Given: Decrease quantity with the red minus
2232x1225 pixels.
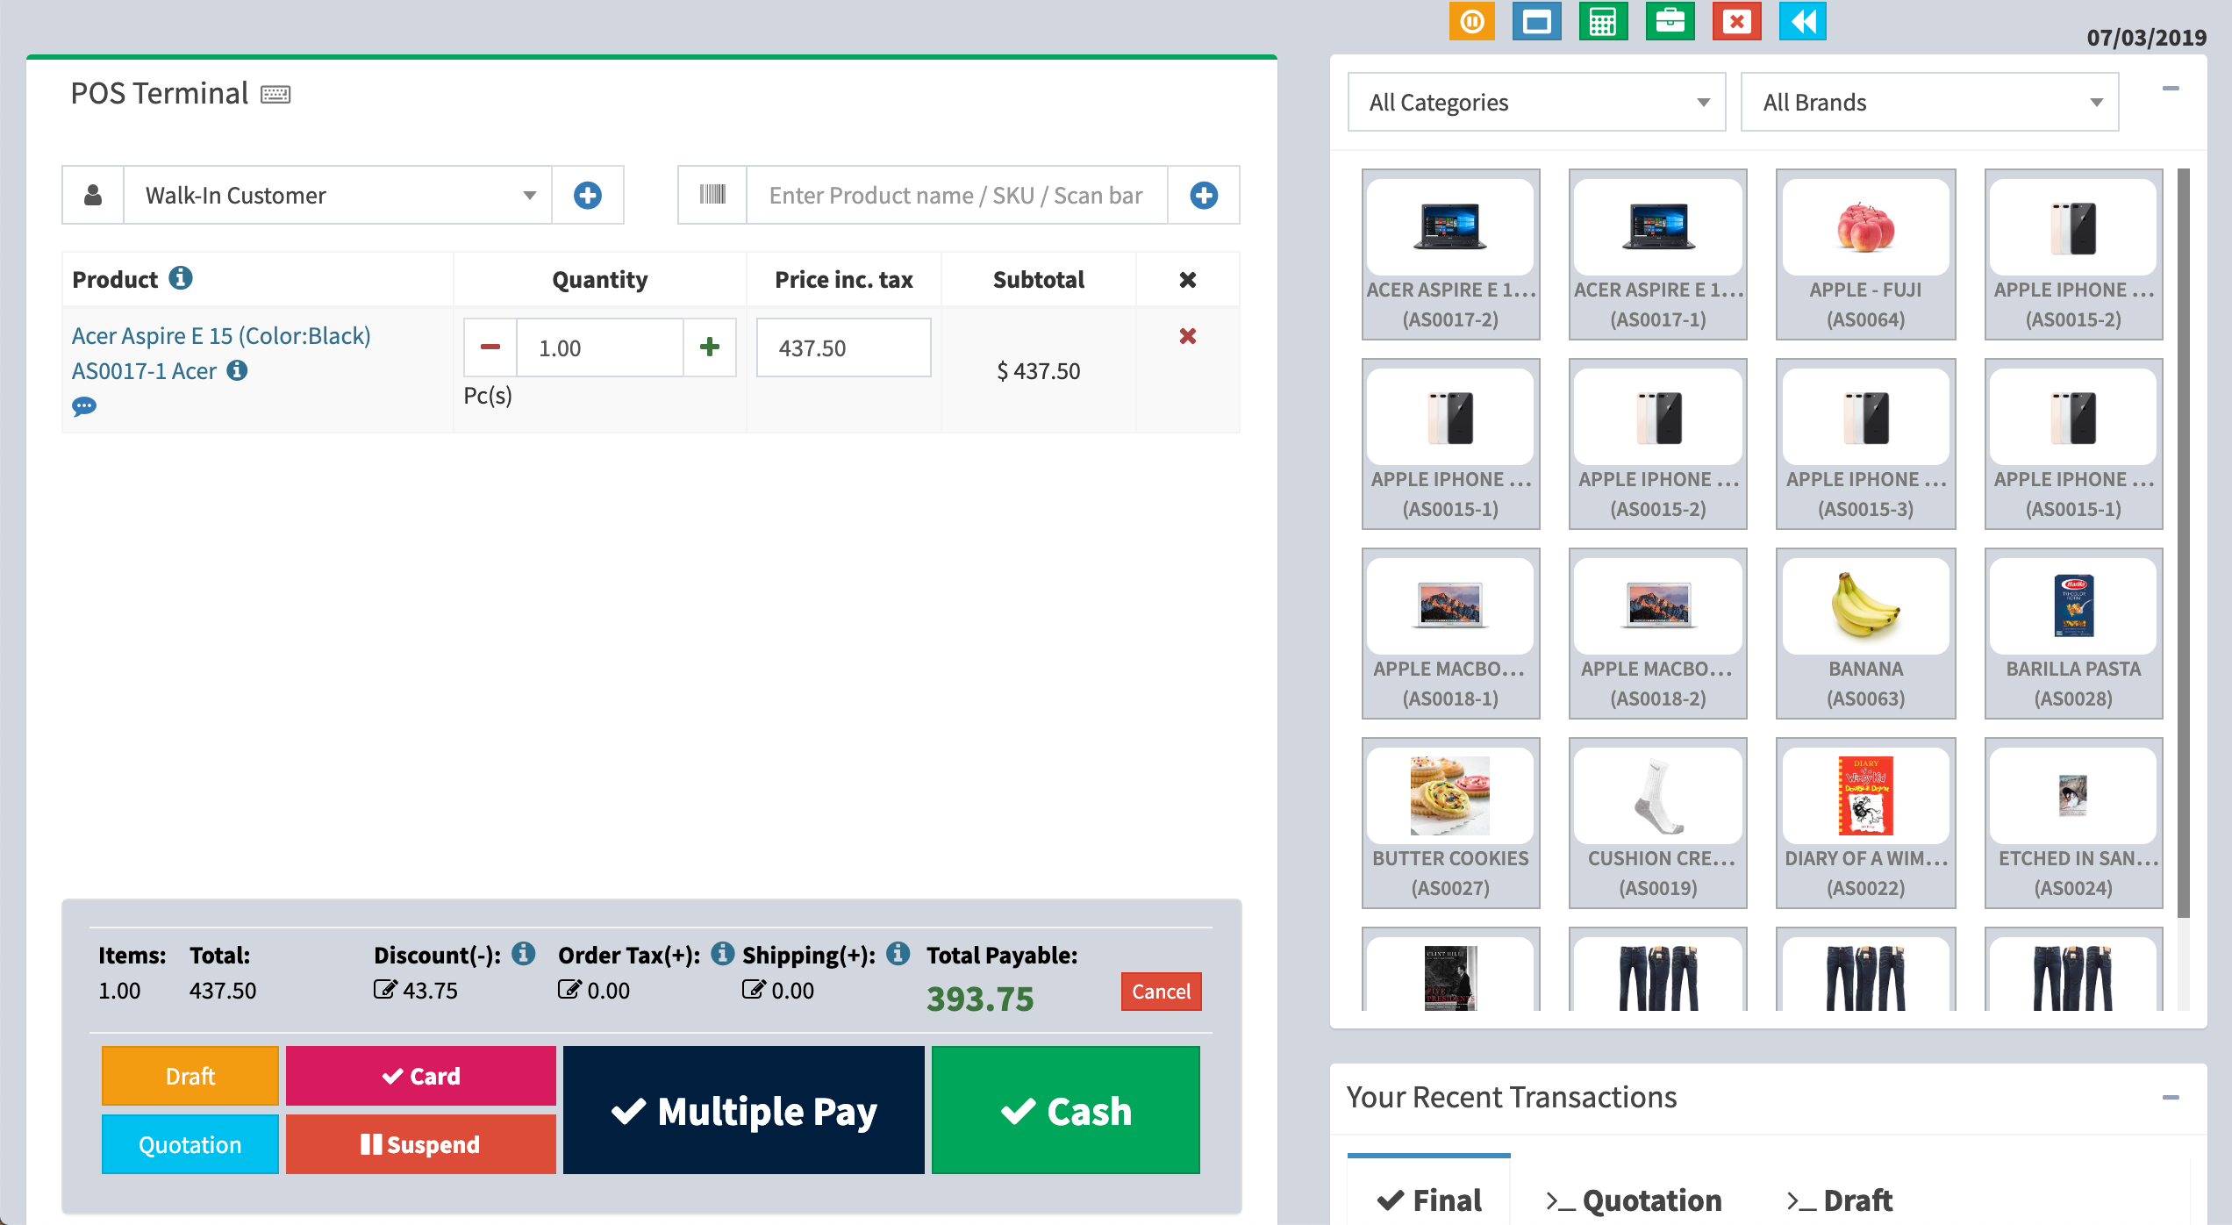Looking at the screenshot, I should click(490, 347).
